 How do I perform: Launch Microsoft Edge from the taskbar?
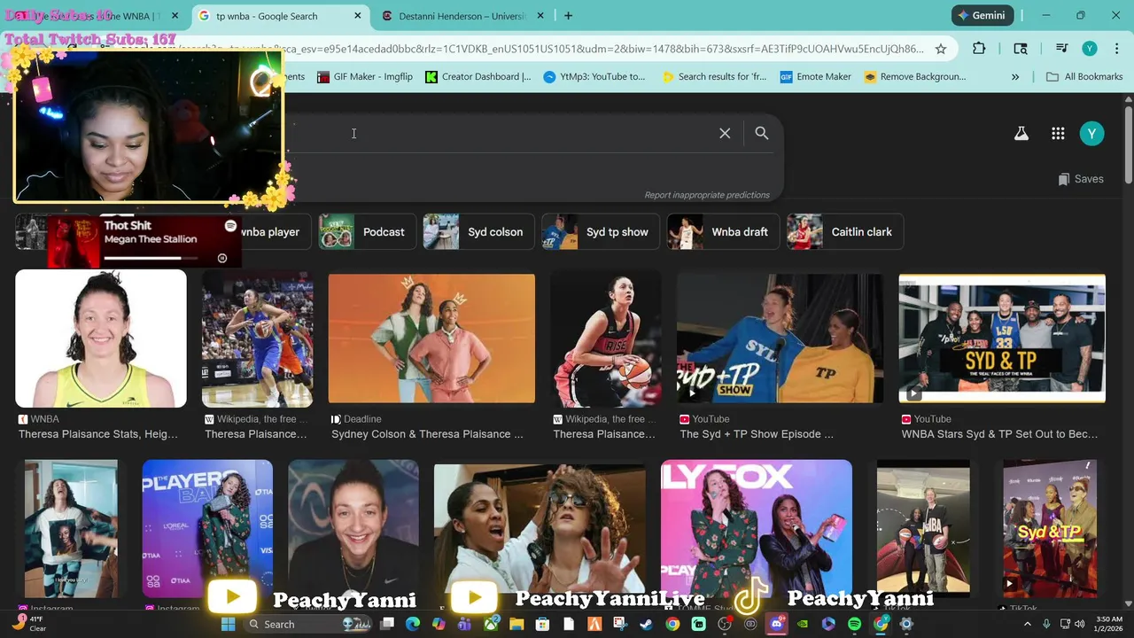coord(412,624)
